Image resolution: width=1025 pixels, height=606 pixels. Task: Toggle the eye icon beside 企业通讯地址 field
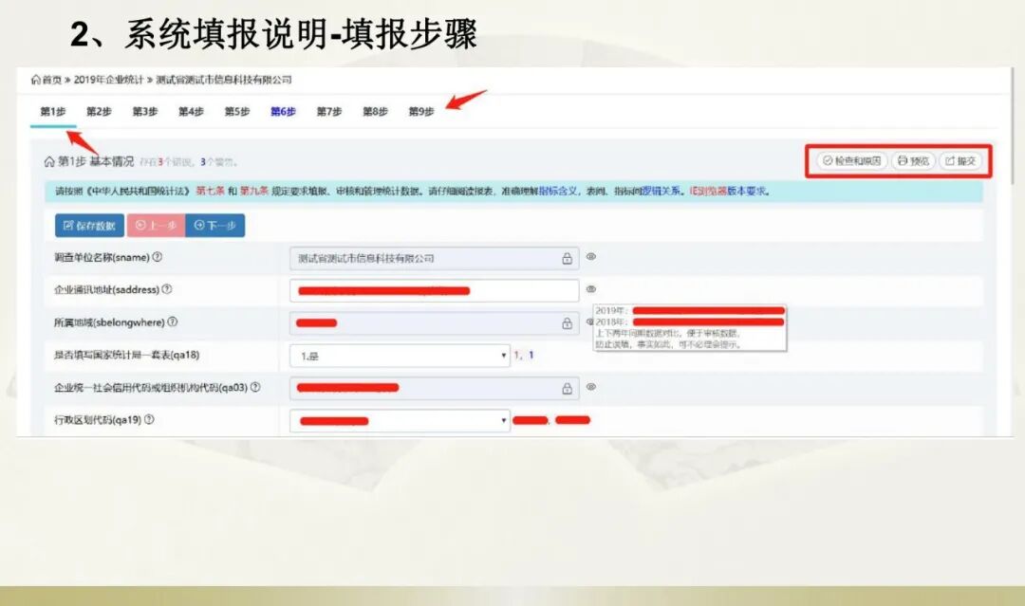[591, 288]
